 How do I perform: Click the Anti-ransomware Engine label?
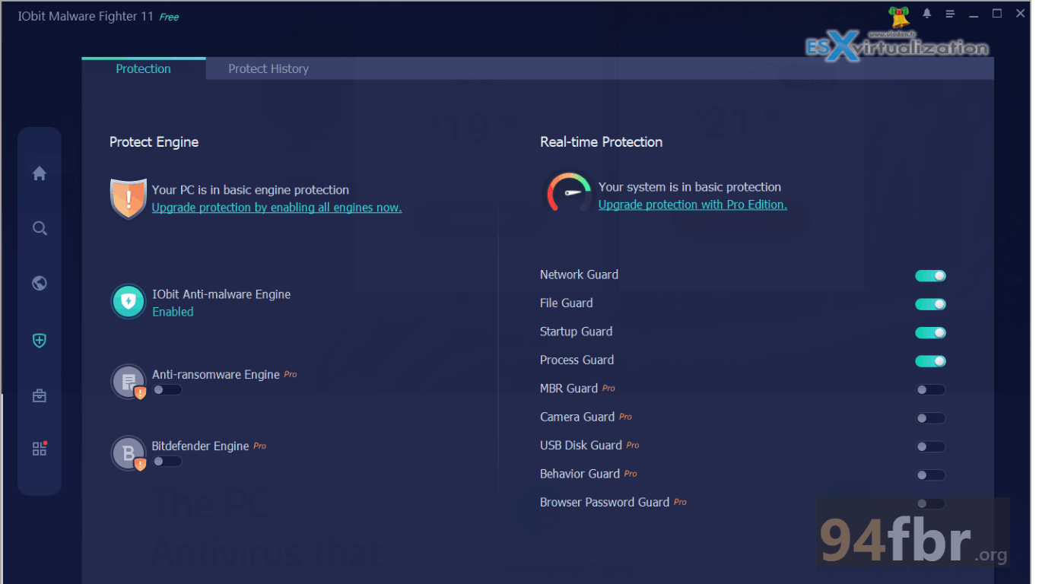pyautogui.click(x=216, y=374)
